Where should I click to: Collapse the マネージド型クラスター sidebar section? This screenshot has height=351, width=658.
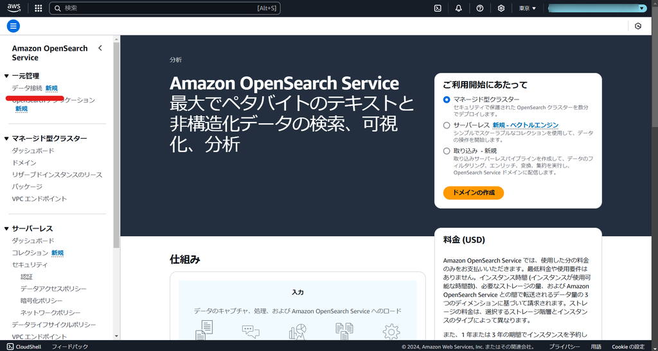coord(6,138)
